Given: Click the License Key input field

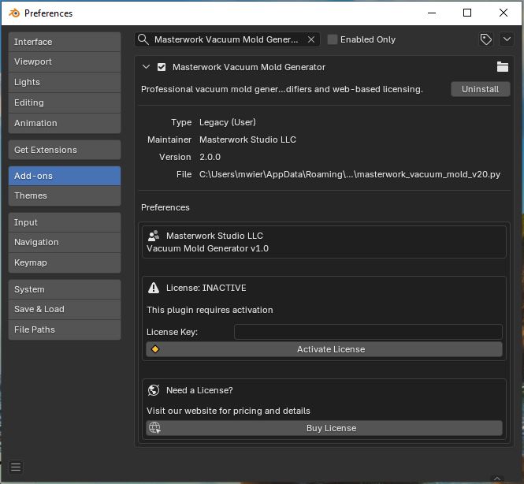Looking at the screenshot, I should (368, 332).
